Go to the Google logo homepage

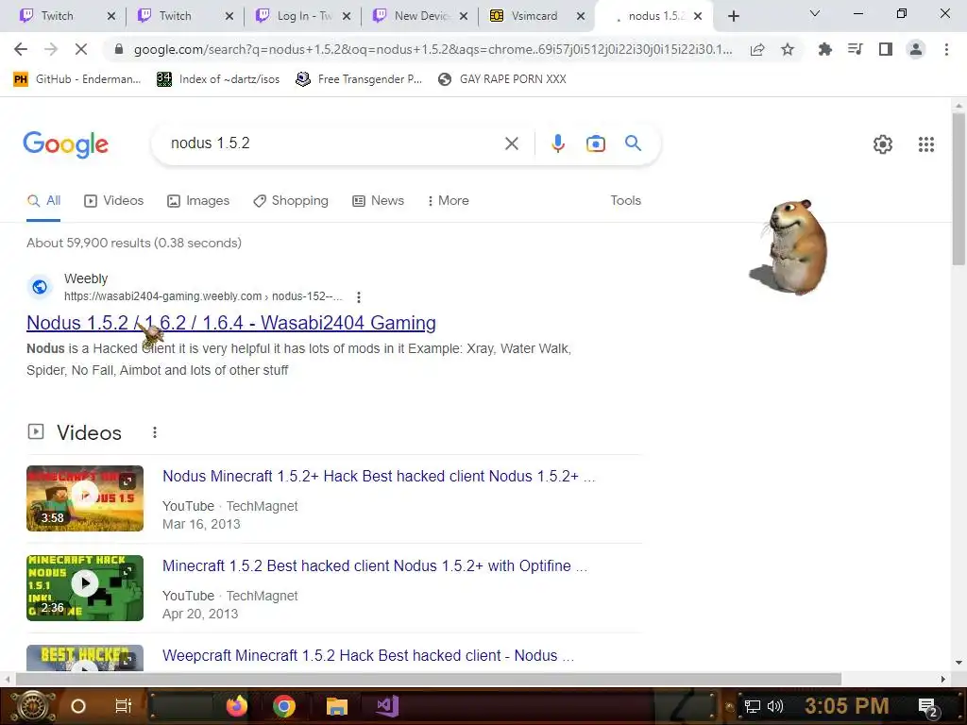65,144
